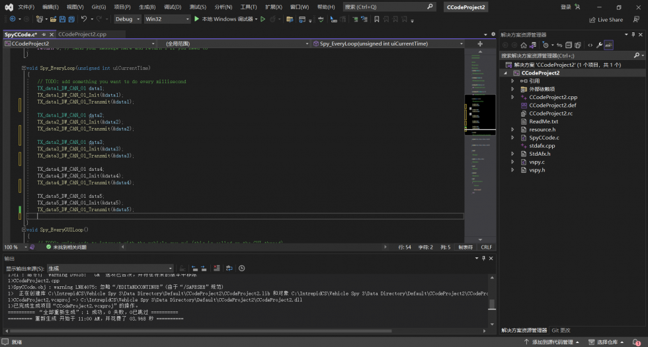The width and height of the screenshot is (648, 347).
Task: Expand the 外部依赖项 tree node
Action: 514,89
